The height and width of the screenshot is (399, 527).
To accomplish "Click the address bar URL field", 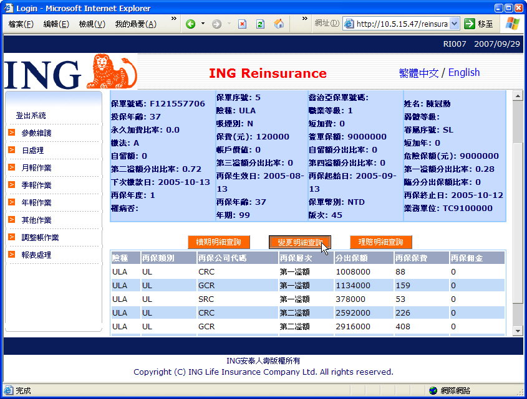I will point(402,24).
